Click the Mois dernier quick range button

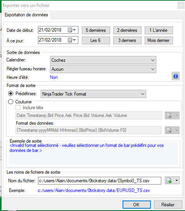tap(159, 40)
